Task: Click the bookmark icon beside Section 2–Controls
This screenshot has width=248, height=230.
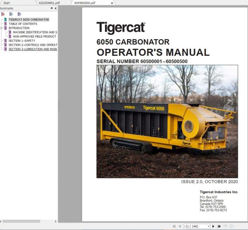Action: click(5, 45)
